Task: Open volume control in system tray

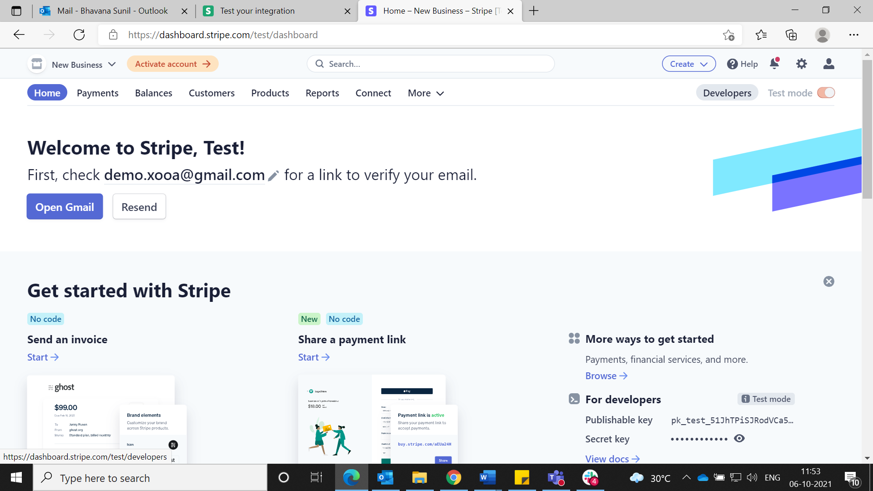Action: pyautogui.click(x=752, y=478)
